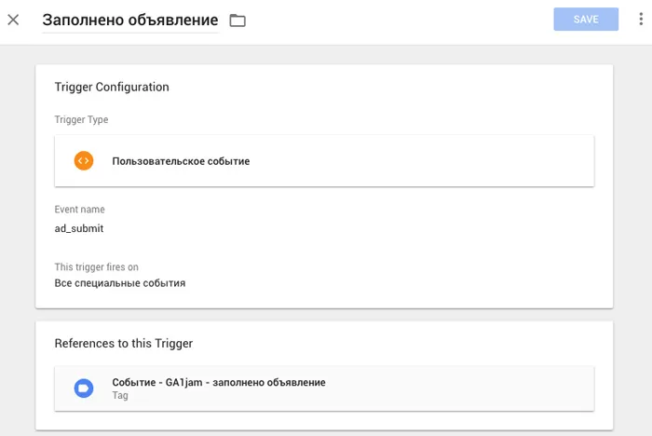The image size is (652, 436).
Task: Edit the trigger name 'Заполнено объявление'
Action: 130,20
